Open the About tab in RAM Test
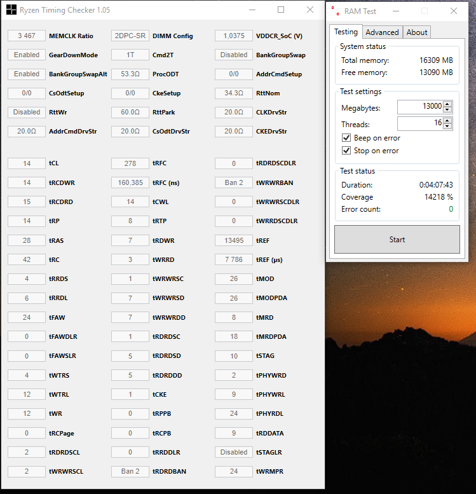Viewport: 476px width, 494px height. [x=416, y=32]
